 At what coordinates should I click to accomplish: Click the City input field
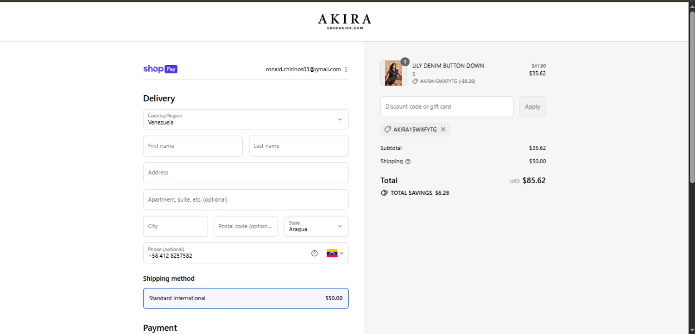[x=175, y=226]
